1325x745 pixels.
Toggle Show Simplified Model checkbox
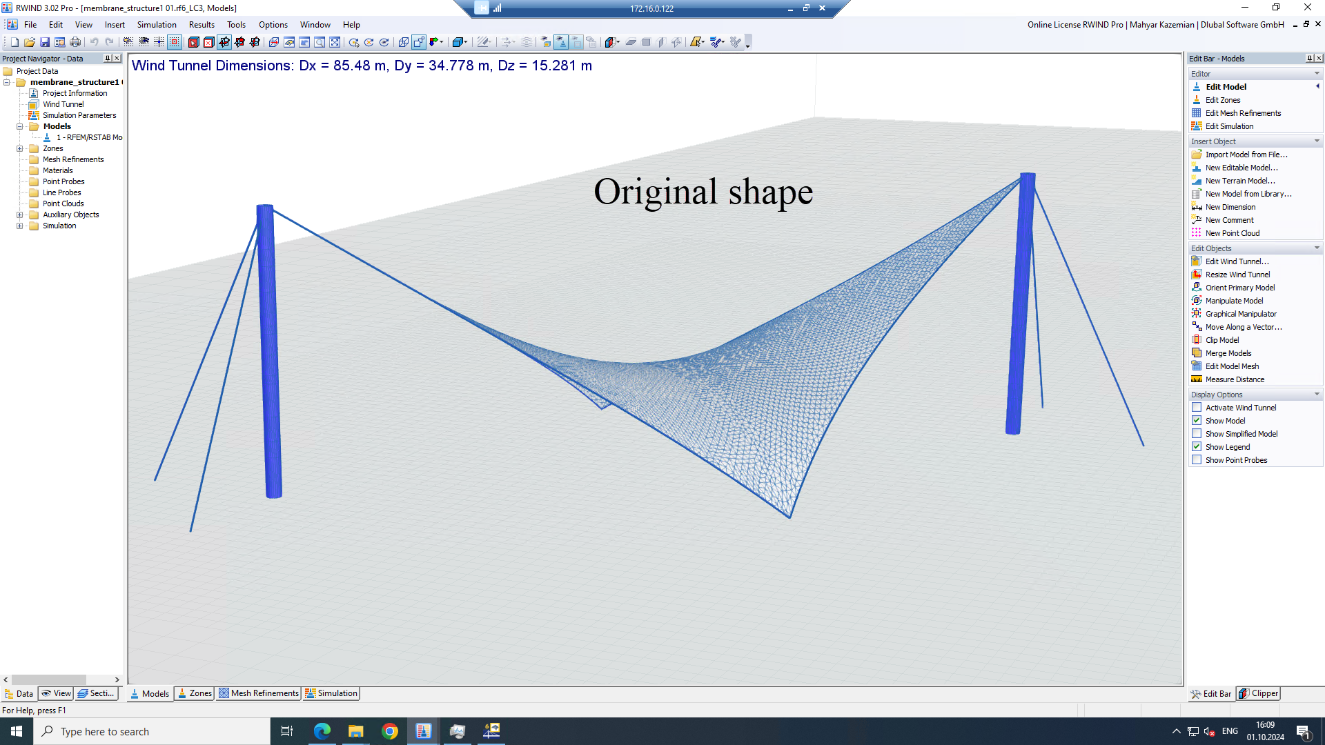1197,434
